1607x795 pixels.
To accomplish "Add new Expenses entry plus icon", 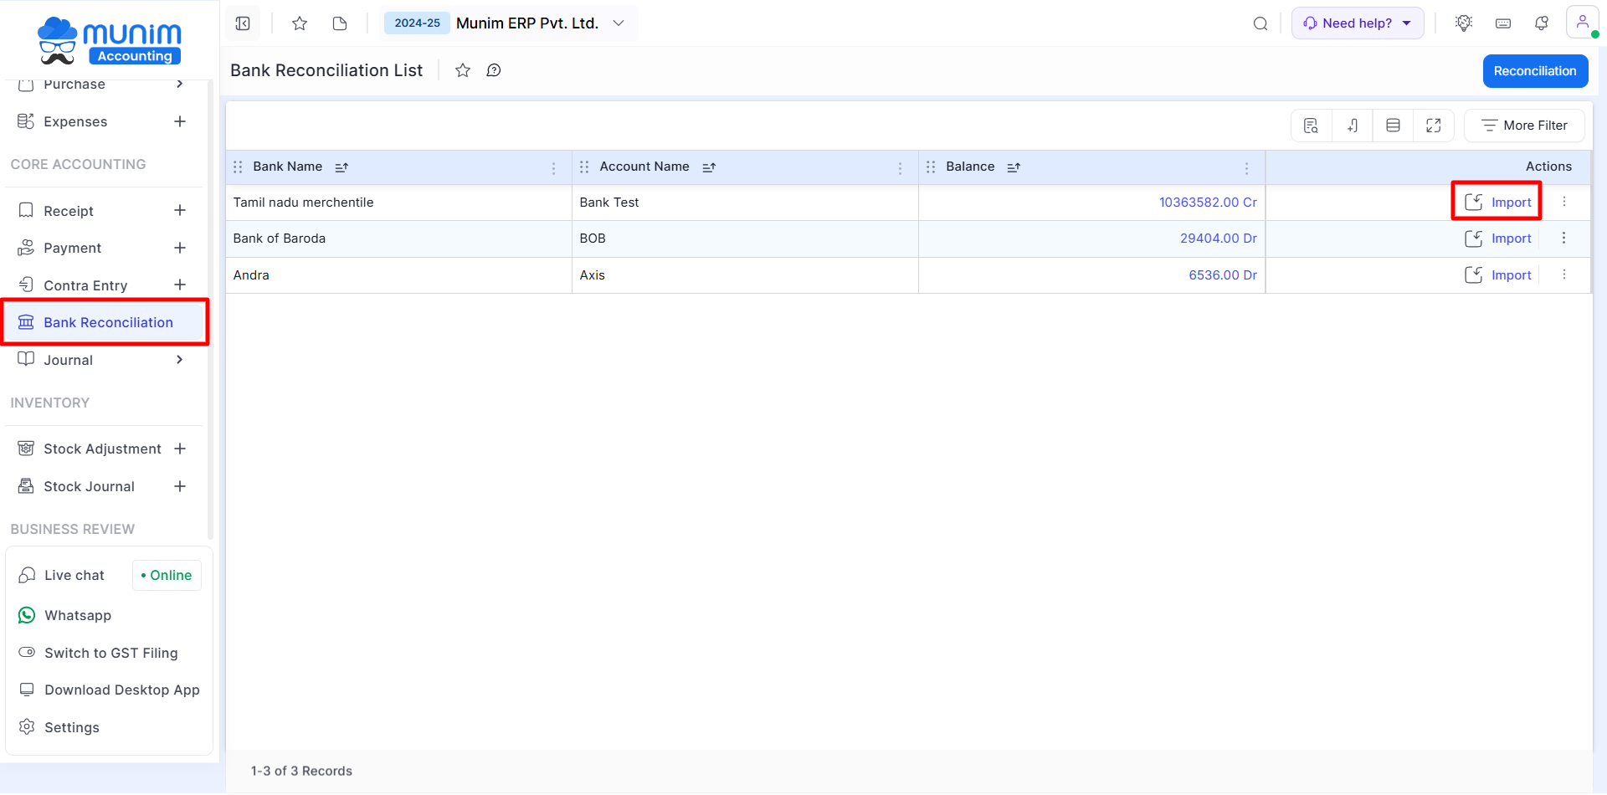I will point(180,121).
